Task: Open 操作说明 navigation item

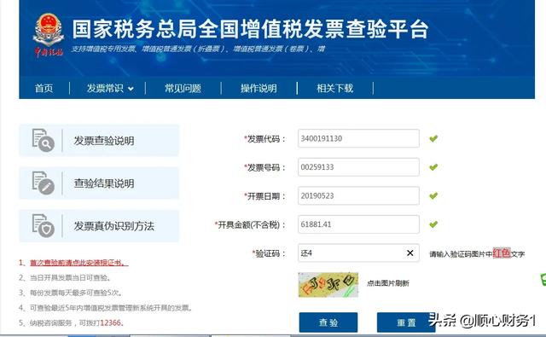Action: click(x=258, y=89)
